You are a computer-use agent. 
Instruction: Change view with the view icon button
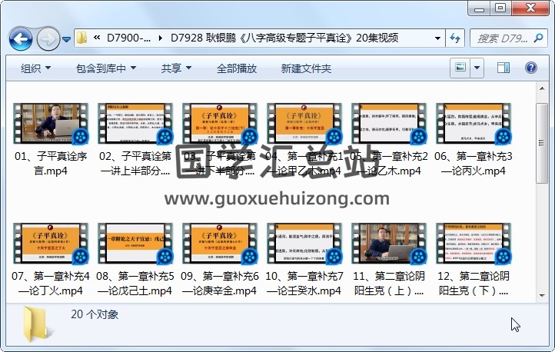pos(460,68)
